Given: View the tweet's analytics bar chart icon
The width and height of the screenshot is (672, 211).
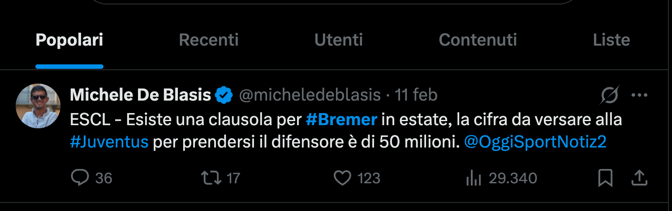Looking at the screenshot, I should click(473, 178).
